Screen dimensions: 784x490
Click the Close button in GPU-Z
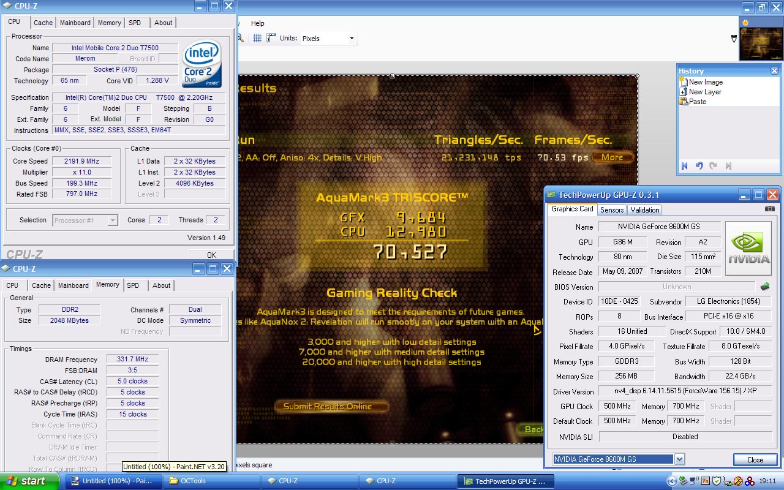(755, 460)
